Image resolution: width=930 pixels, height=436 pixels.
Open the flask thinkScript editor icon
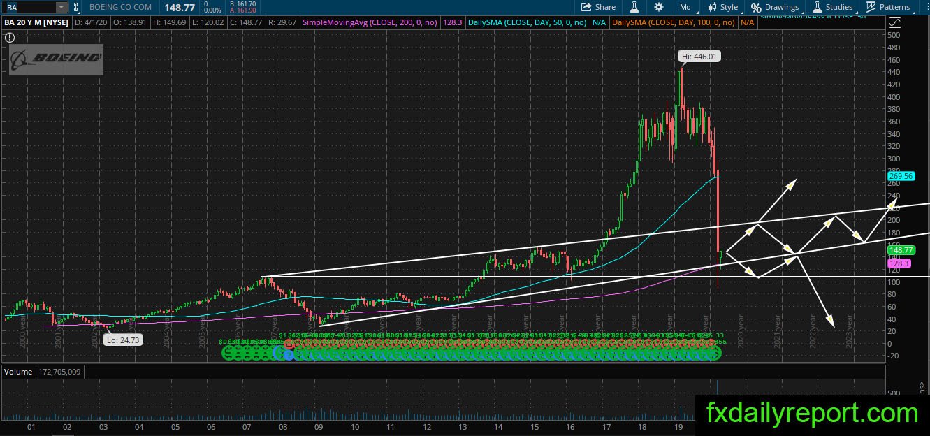pyautogui.click(x=635, y=7)
